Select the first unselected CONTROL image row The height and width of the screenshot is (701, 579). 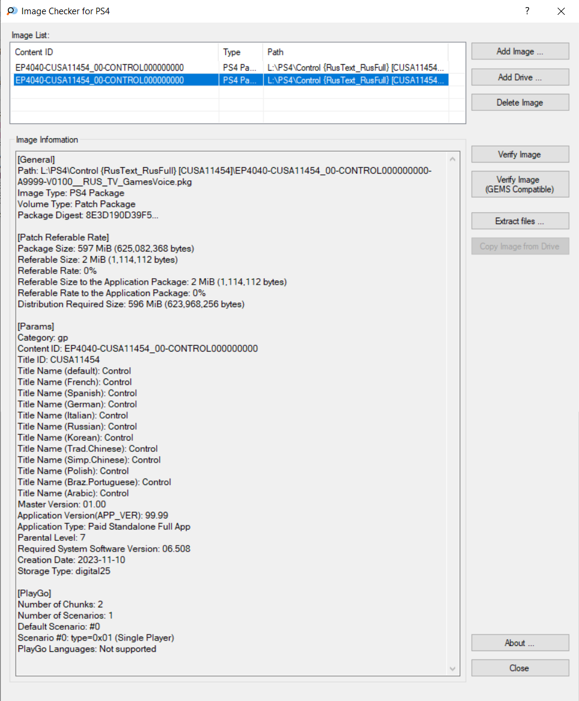pyautogui.click(x=230, y=68)
